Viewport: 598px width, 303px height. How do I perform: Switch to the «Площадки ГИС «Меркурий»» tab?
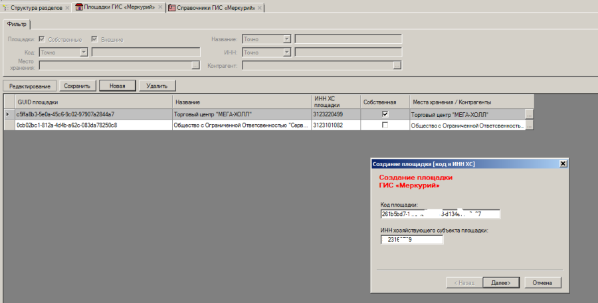click(x=120, y=7)
